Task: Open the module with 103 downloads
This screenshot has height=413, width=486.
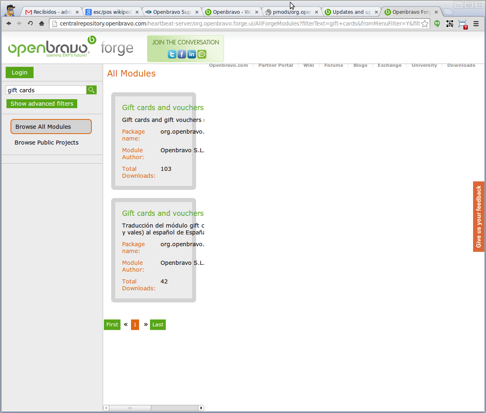Action: [x=163, y=108]
